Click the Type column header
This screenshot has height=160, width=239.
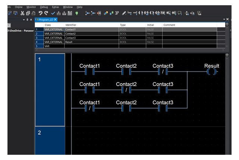click(132, 25)
